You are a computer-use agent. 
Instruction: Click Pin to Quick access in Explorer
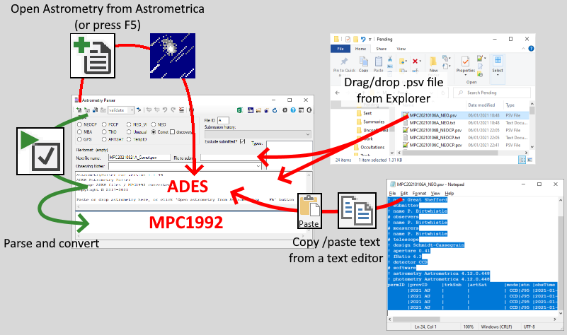[x=344, y=65]
